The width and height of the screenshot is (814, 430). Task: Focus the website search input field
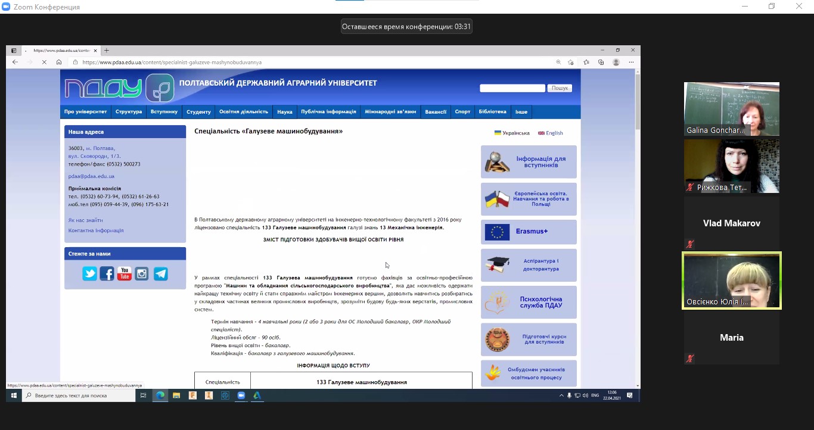pyautogui.click(x=512, y=88)
